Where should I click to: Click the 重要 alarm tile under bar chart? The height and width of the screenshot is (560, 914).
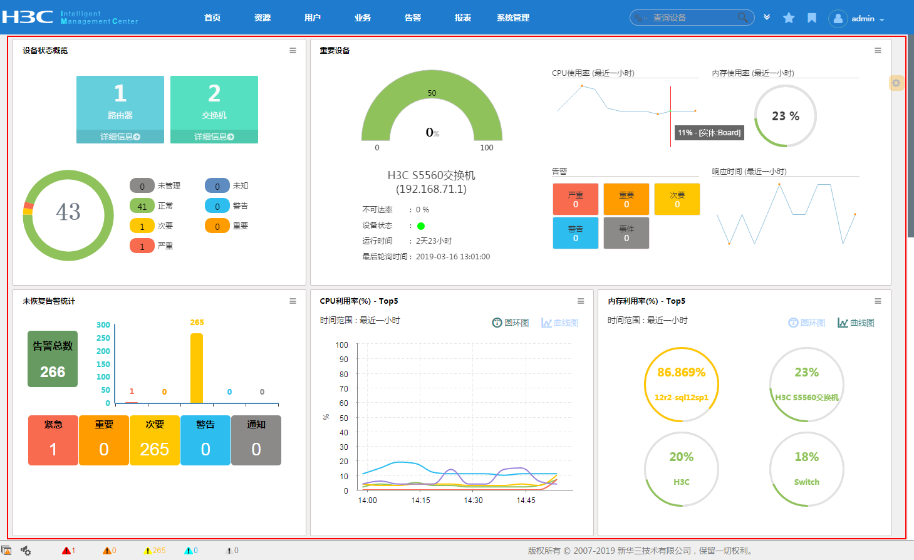pyautogui.click(x=104, y=440)
